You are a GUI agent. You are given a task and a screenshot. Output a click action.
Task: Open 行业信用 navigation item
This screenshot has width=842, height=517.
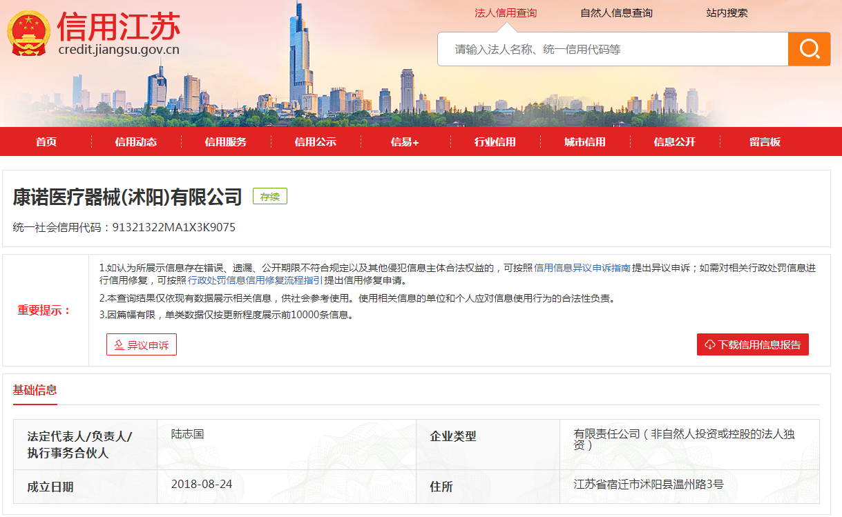tap(495, 142)
